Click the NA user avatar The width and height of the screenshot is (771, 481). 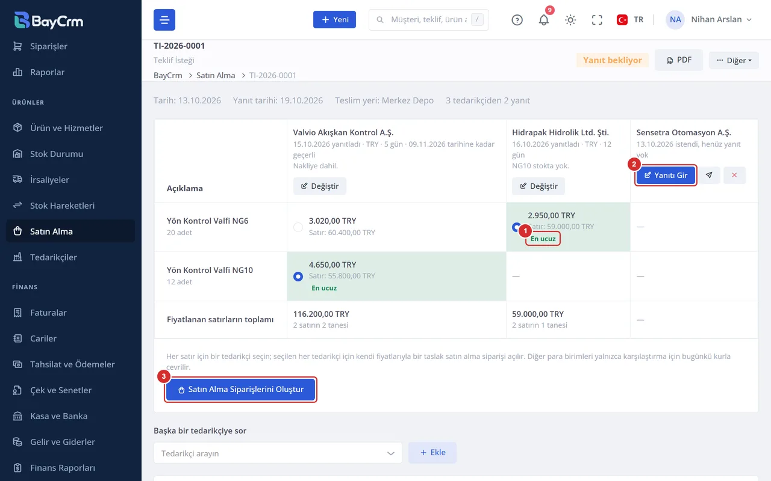coord(675,20)
